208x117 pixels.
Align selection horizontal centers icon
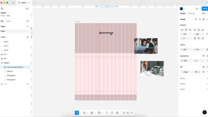[x=186, y=30]
